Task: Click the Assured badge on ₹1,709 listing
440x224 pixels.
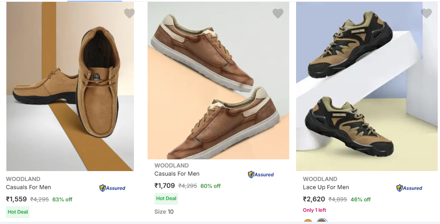Action: tap(261, 174)
